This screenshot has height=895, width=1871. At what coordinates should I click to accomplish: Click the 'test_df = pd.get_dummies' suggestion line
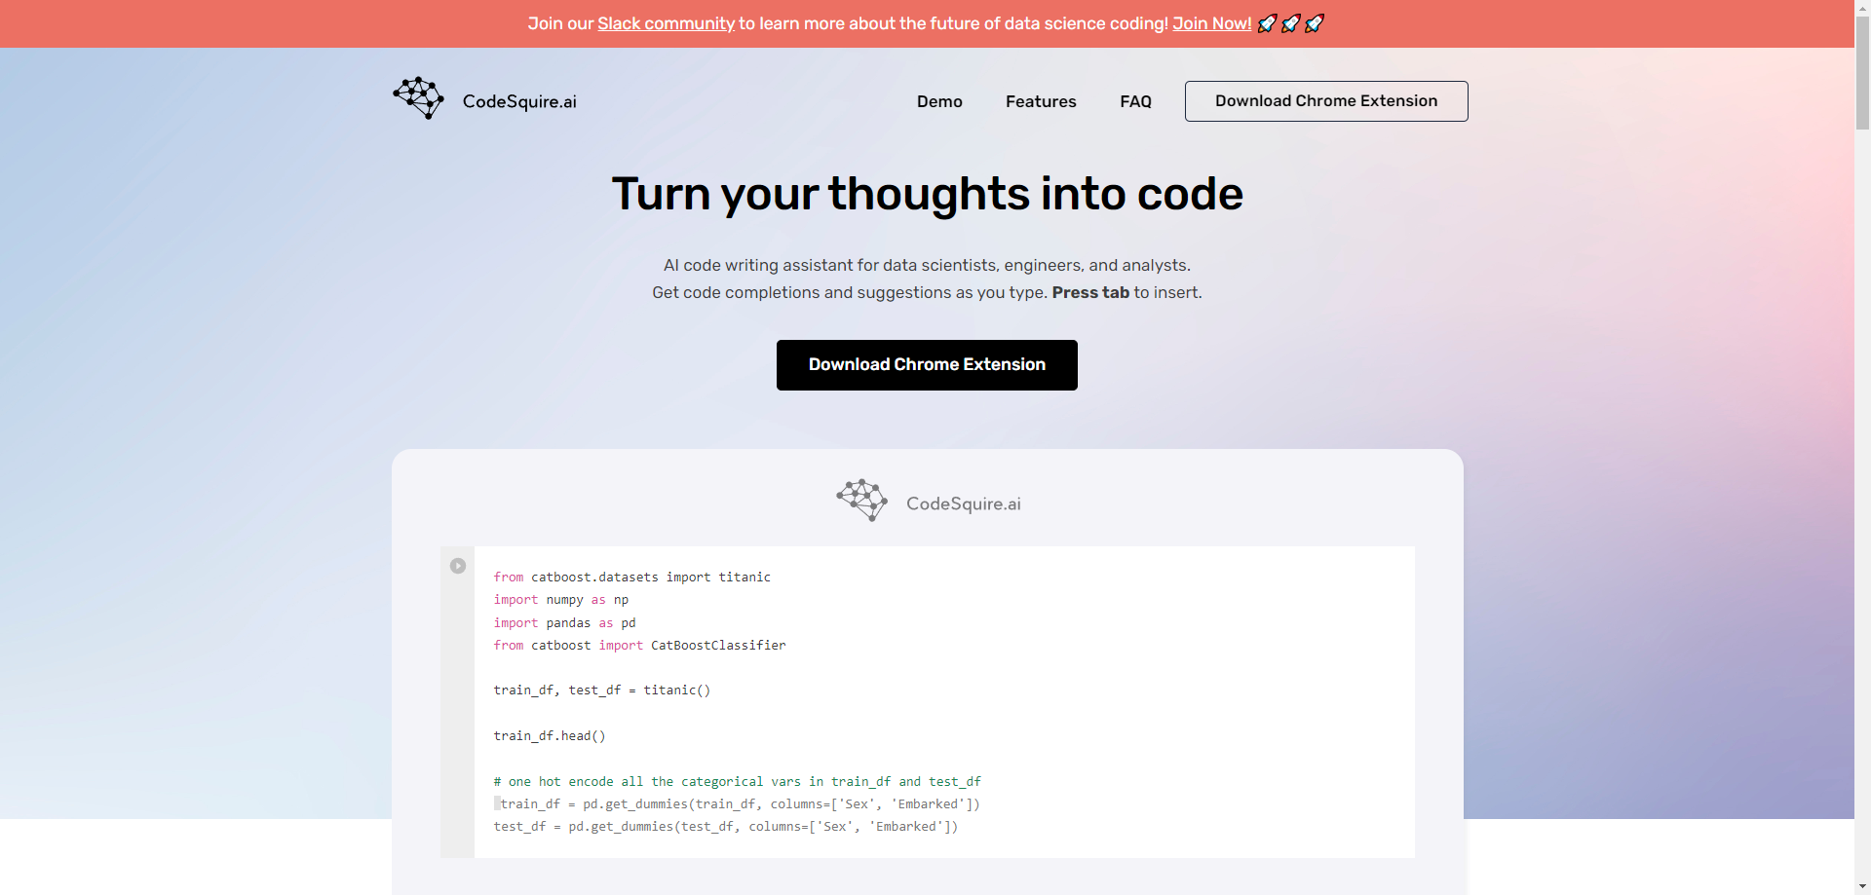pos(725,826)
